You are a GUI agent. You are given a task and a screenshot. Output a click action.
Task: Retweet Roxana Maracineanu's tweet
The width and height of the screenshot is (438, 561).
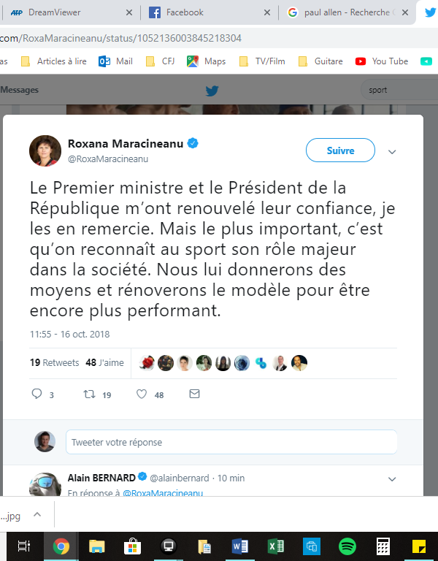(x=89, y=394)
